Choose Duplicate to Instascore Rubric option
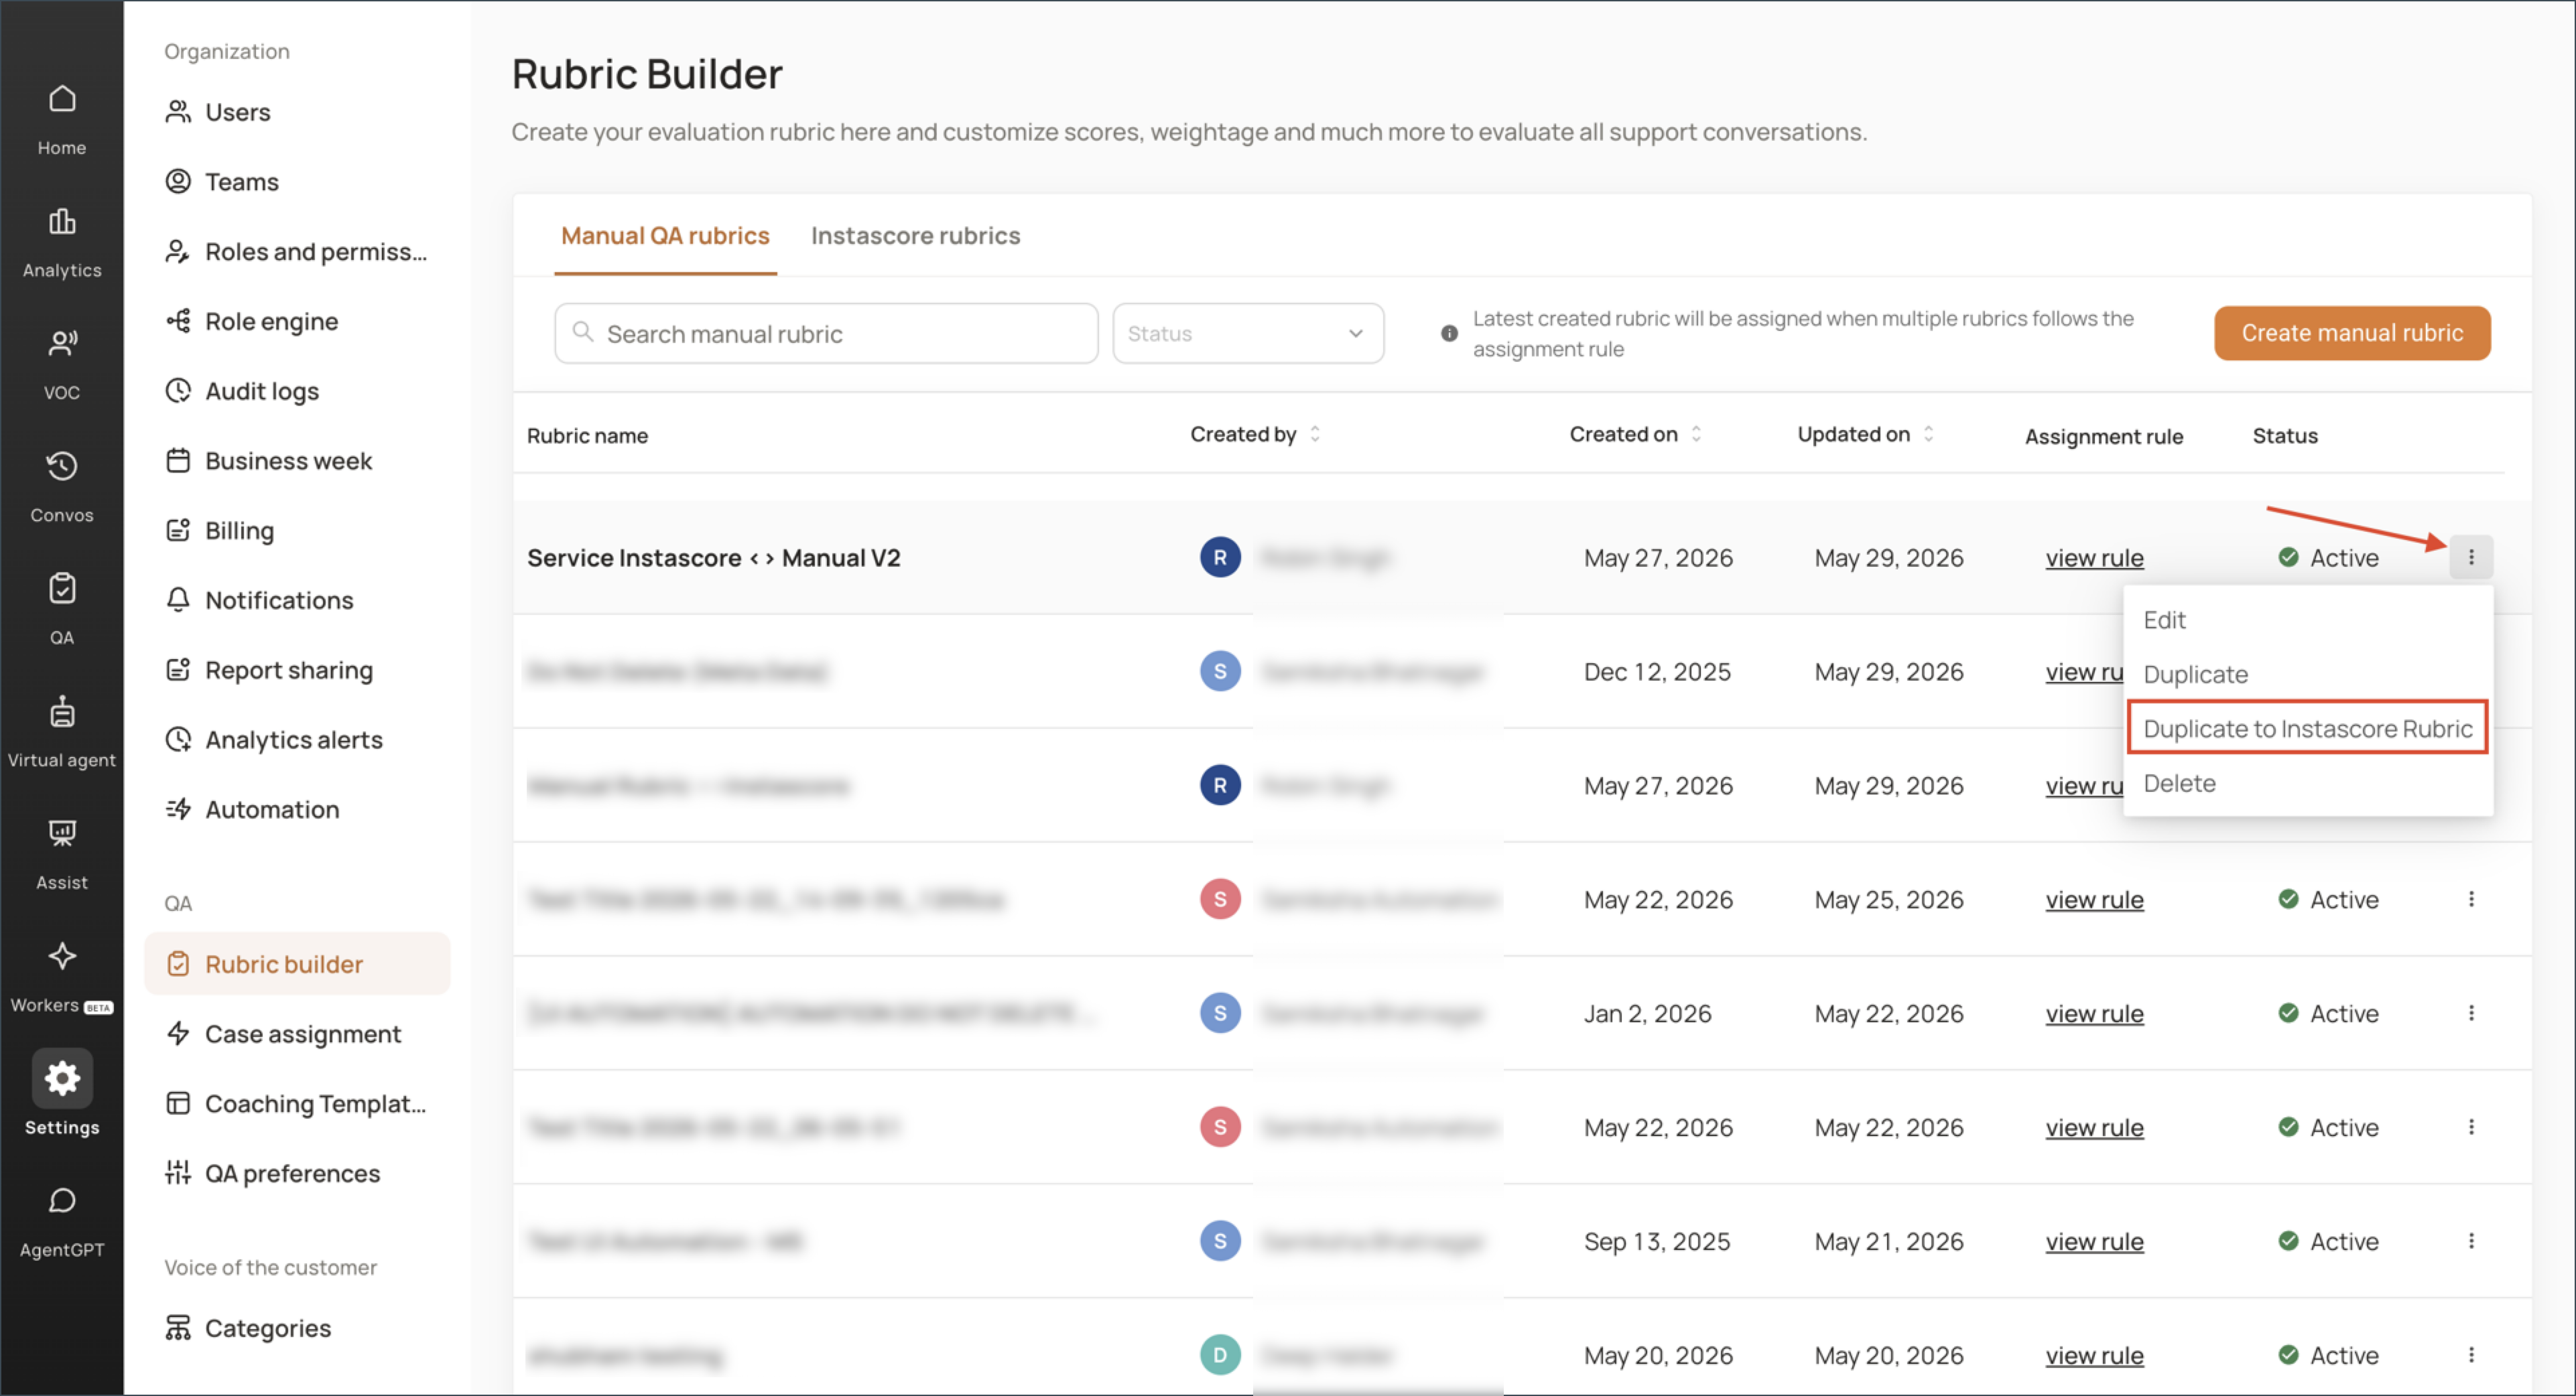The width and height of the screenshot is (2576, 1396). [x=2307, y=728]
